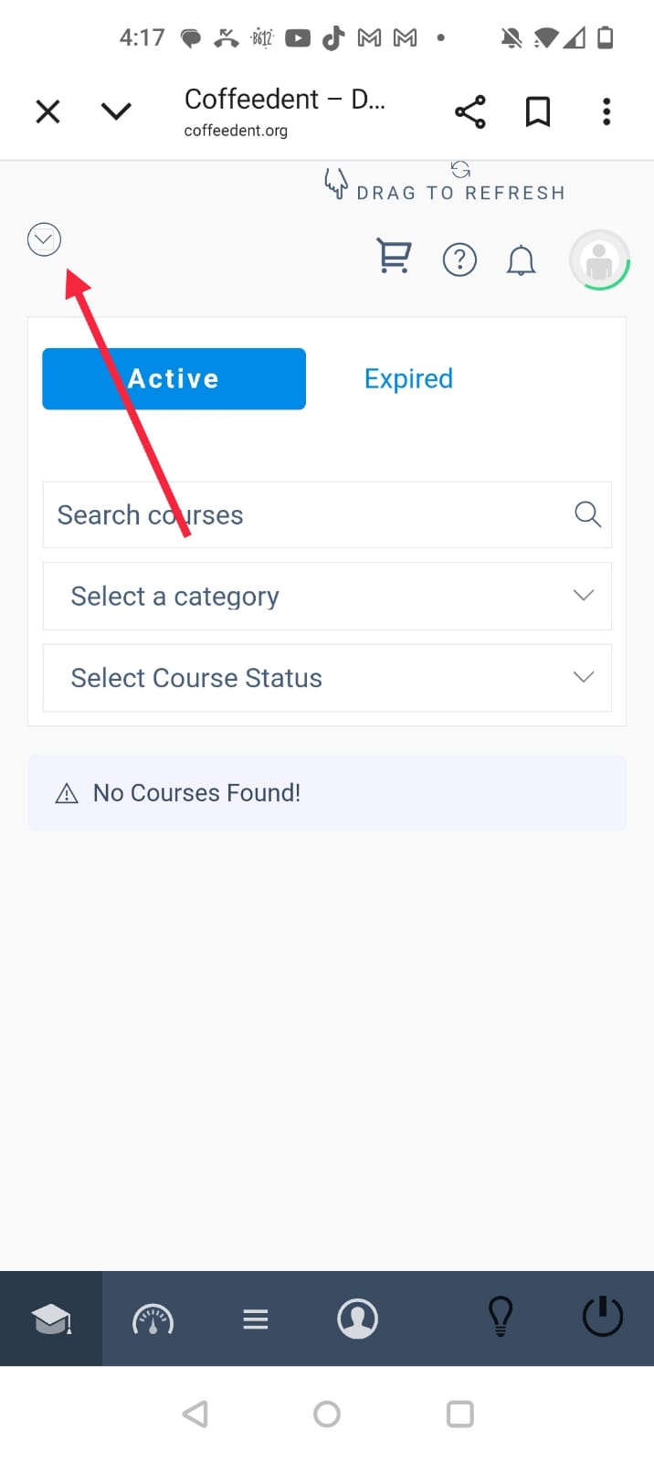This screenshot has height=1462, width=654.
Task: Switch to the Active tab
Action: coord(174,378)
